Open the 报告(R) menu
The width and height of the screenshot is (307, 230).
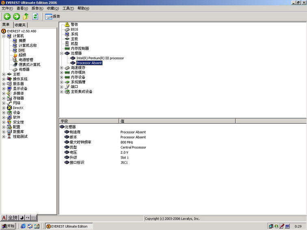(37, 8)
